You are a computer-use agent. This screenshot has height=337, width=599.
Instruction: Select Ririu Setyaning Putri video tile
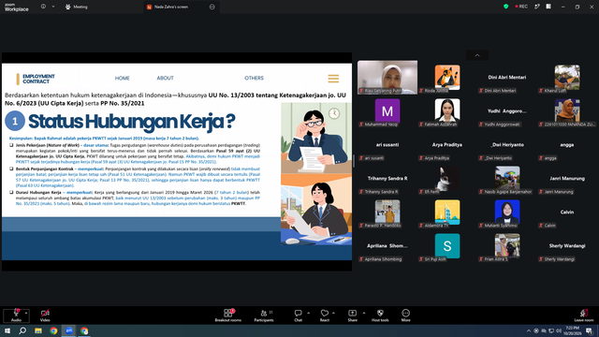pos(387,77)
